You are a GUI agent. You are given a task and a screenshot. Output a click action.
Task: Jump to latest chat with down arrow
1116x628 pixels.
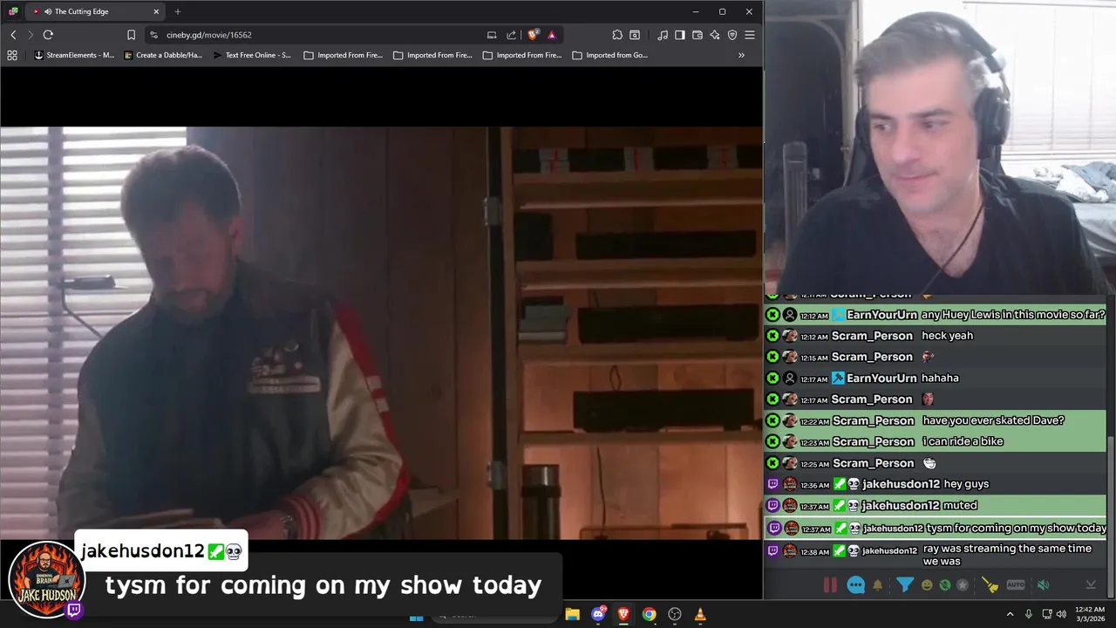1091,585
